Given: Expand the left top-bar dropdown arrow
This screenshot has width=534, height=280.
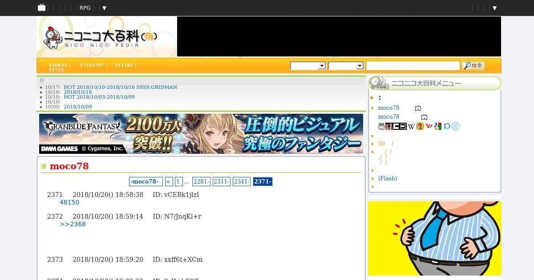Looking at the screenshot, I should 104,8.
